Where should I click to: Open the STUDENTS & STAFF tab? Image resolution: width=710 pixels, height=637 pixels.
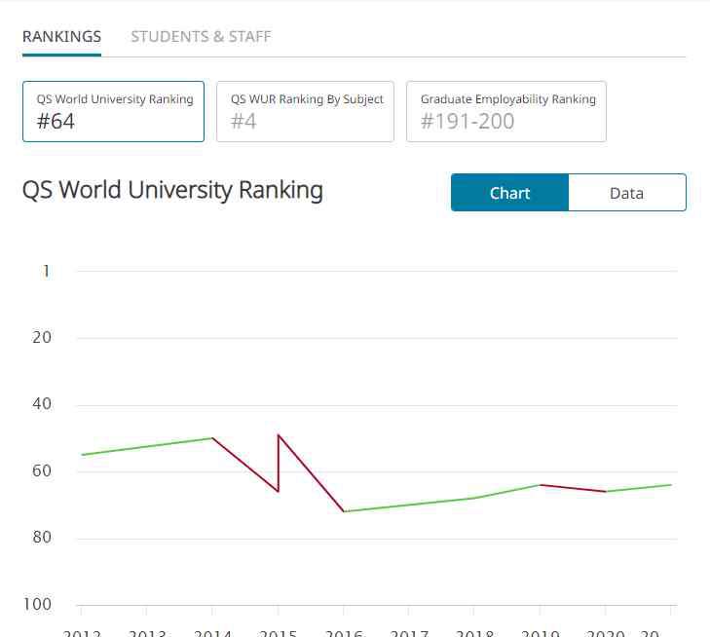[x=201, y=37]
